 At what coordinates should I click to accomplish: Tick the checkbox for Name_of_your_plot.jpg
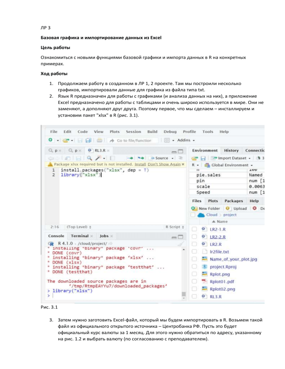point(194,259)
